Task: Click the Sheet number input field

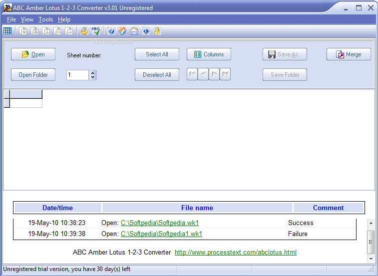Action: (77, 75)
